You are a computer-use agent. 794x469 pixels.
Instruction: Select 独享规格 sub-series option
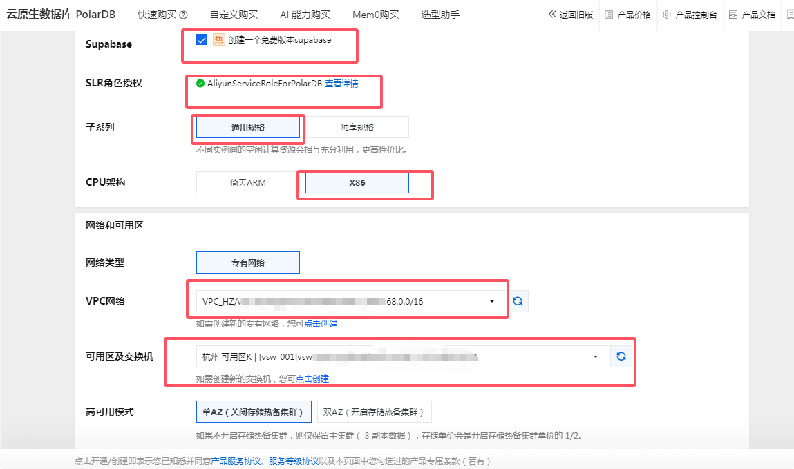coord(359,126)
